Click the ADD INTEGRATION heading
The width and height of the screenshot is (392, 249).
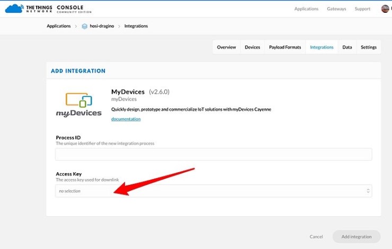coord(78,71)
